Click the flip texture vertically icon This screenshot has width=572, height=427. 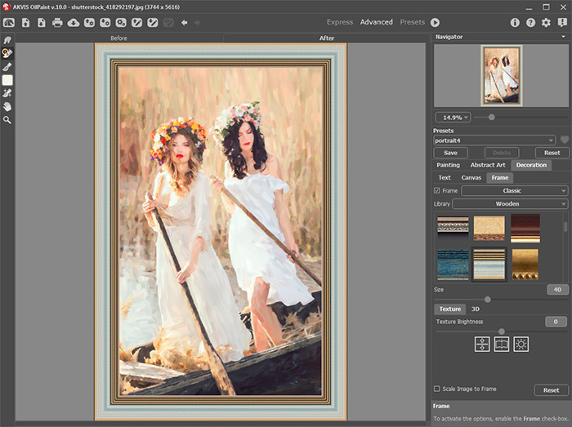(x=482, y=345)
